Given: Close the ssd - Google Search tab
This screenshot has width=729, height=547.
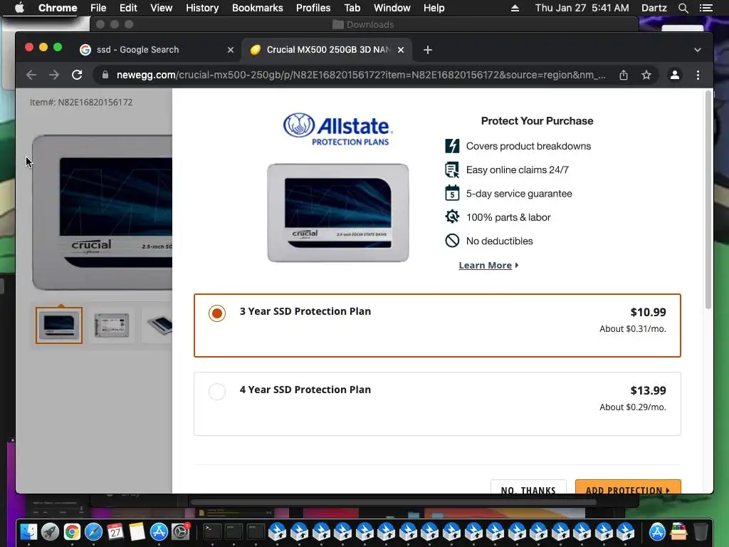Looking at the screenshot, I should click(x=231, y=50).
